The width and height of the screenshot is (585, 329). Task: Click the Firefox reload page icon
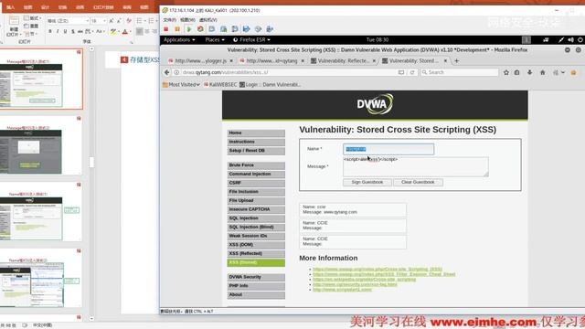coord(412,72)
